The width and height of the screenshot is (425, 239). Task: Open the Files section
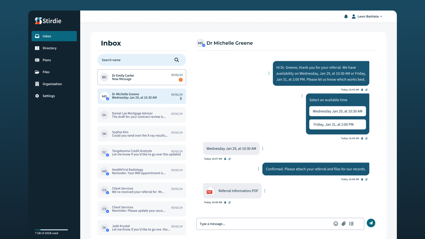coord(46,72)
